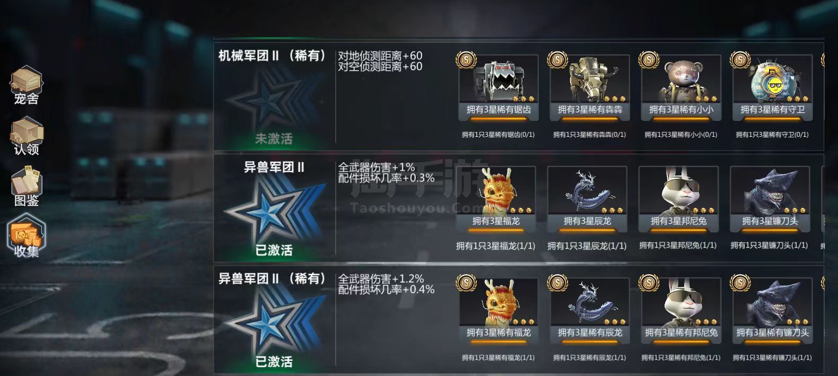838x376 pixels.
Task: Select the 拥有3星镰刀头 shark card
Action: [770, 199]
